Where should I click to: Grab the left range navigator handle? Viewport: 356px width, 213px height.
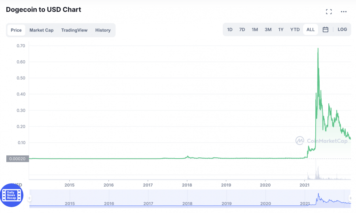click(x=29, y=198)
